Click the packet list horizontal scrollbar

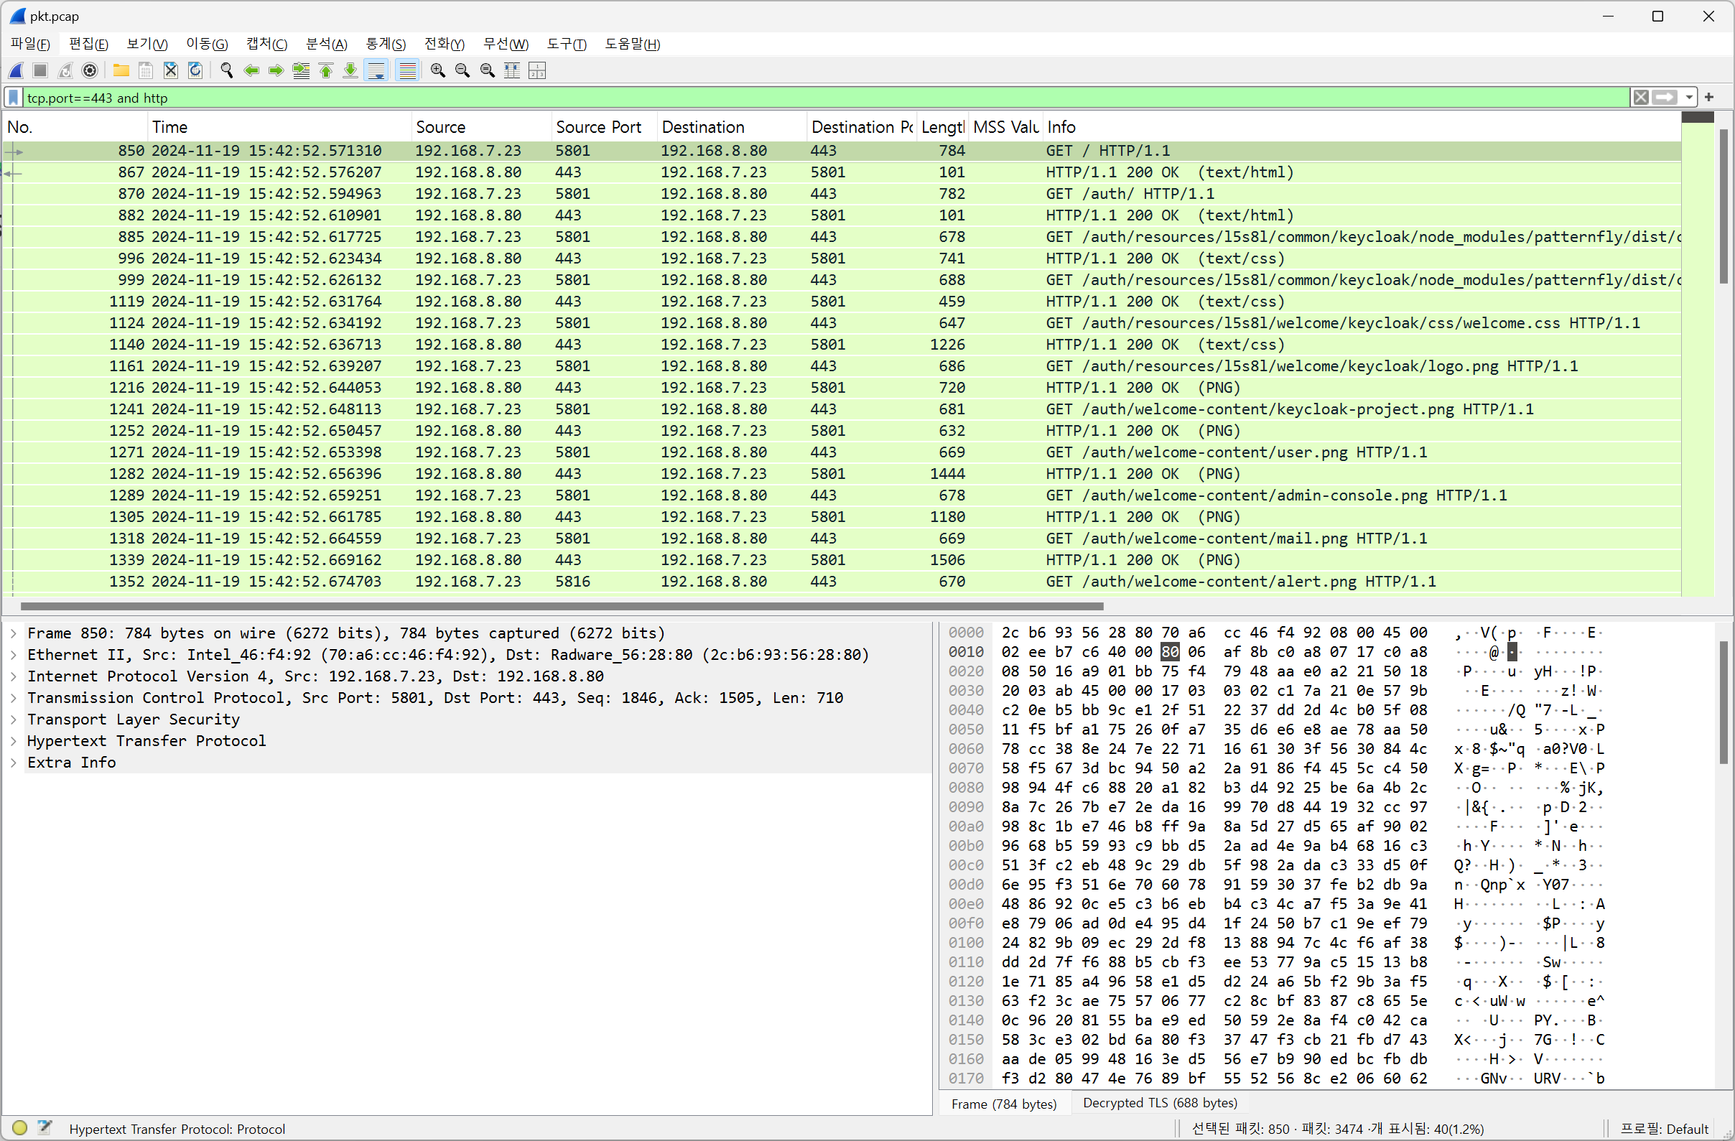pos(562,607)
